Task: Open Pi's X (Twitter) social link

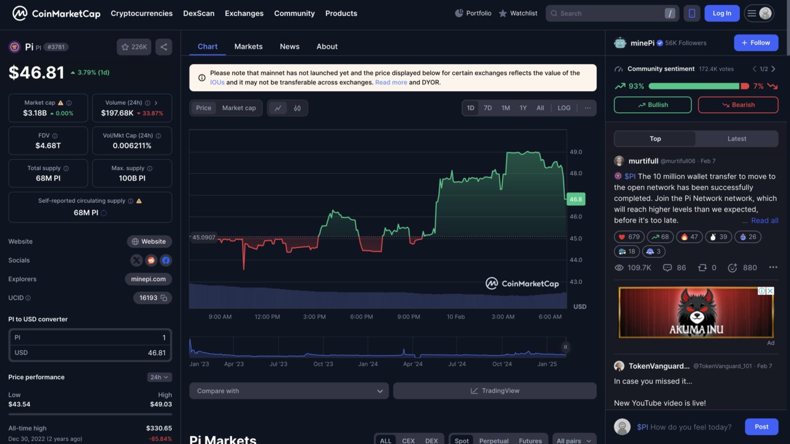Action: click(136, 260)
